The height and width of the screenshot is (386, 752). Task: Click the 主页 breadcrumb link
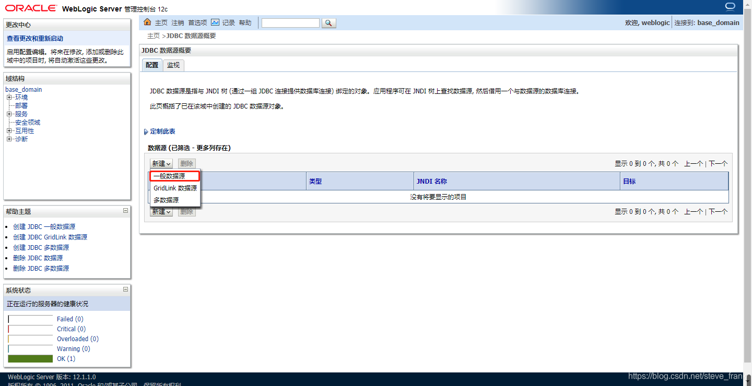click(154, 36)
